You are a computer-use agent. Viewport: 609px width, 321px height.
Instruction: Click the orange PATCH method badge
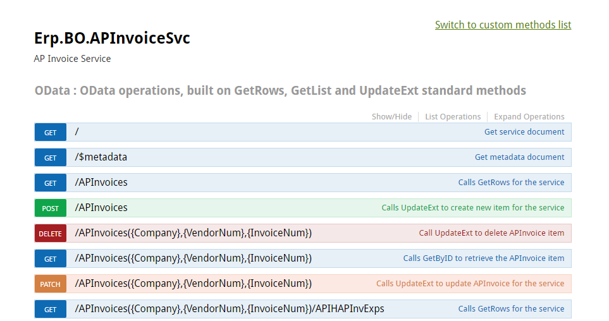pos(51,284)
